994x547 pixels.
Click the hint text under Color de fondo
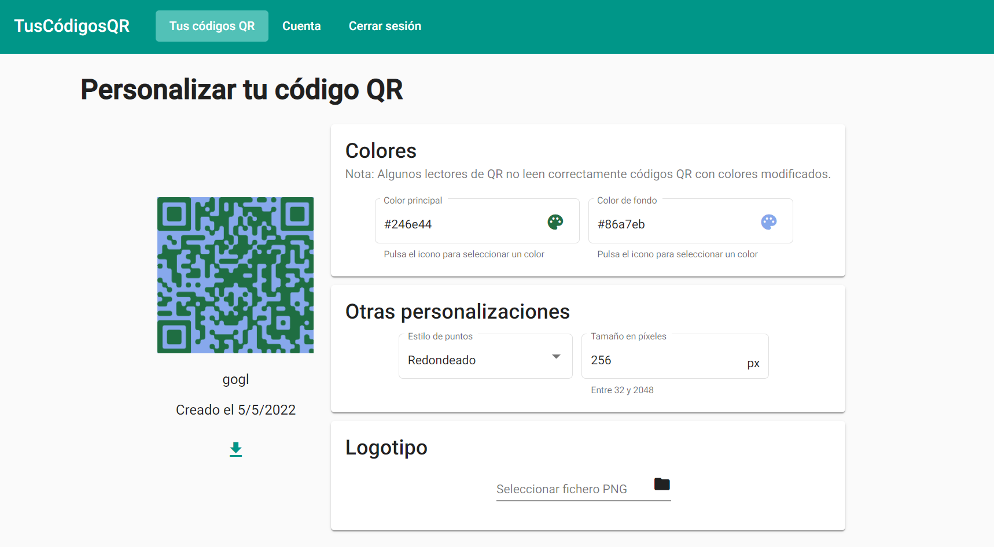pos(678,254)
